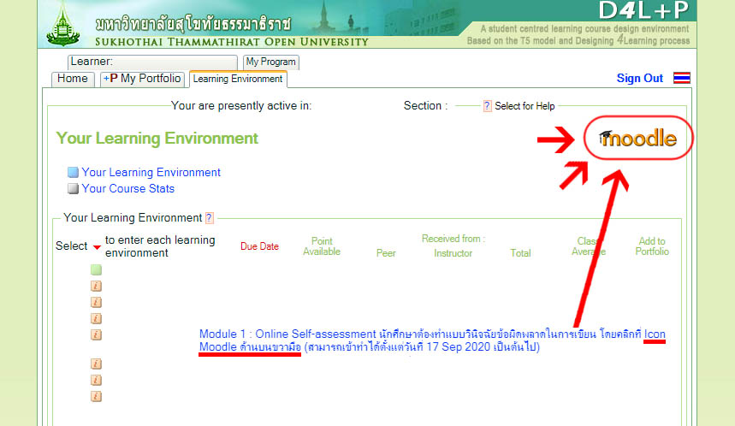The image size is (735, 426).
Task: Click the Sign Out link
Action: [639, 78]
